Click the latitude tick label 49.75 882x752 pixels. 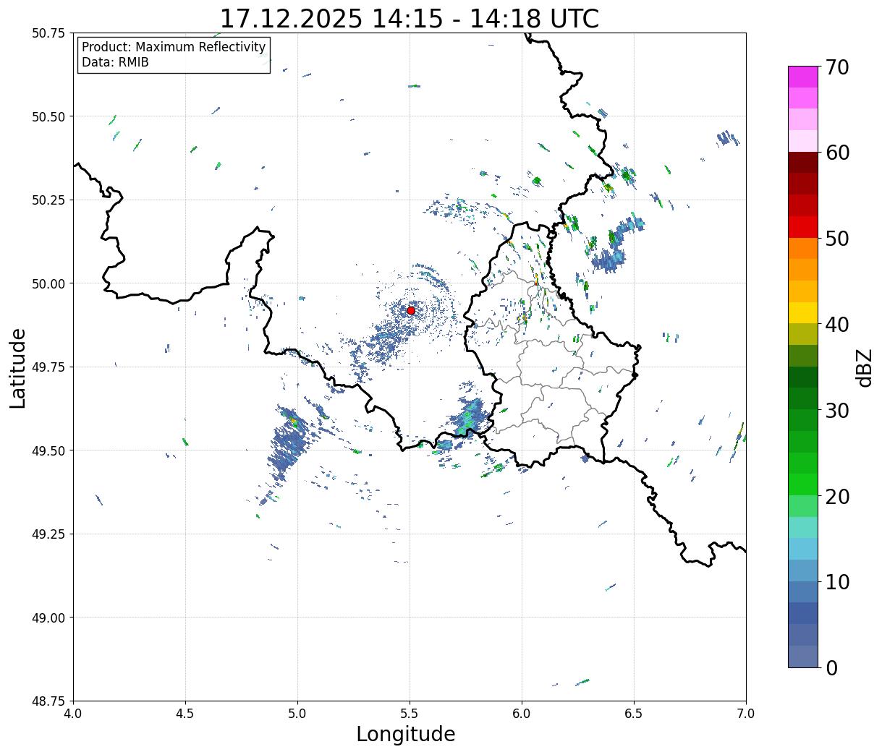(48, 367)
